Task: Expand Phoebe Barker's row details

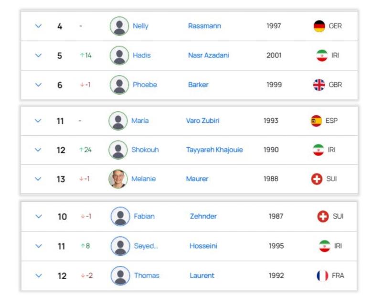Action: click(x=39, y=85)
